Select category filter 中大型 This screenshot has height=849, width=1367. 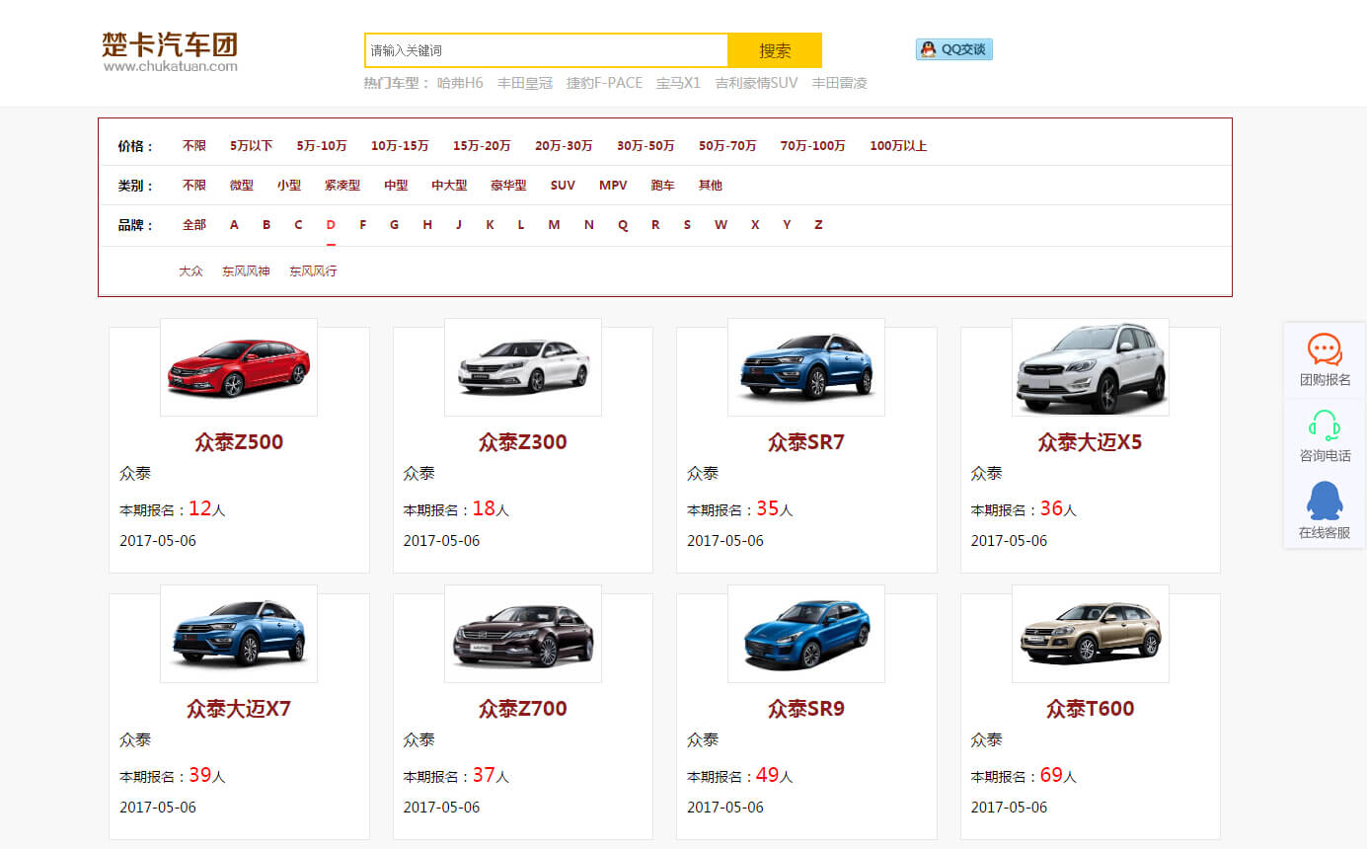[x=449, y=186]
